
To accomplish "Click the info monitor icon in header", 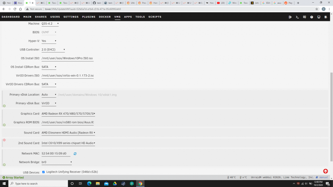I will pyautogui.click(x=319, y=17).
